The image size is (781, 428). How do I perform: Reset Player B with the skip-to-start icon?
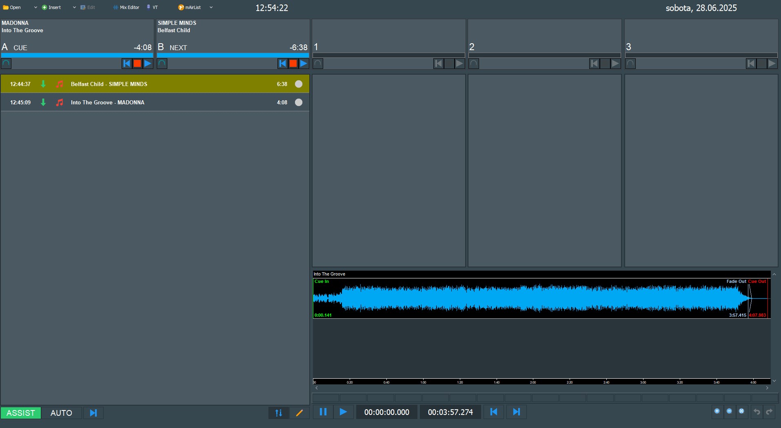point(283,64)
